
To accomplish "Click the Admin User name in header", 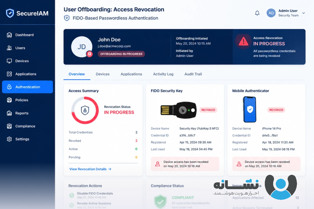I will click(x=288, y=11).
